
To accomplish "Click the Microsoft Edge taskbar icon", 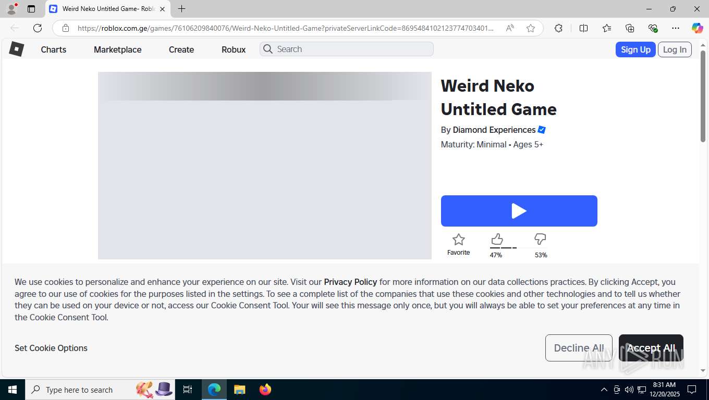I will pos(214,390).
